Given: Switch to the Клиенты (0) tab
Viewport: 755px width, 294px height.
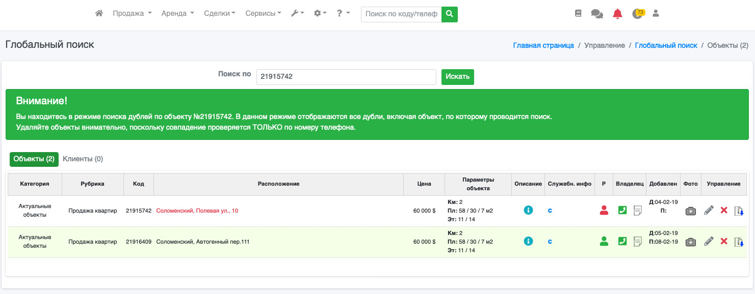Looking at the screenshot, I should [x=83, y=159].
